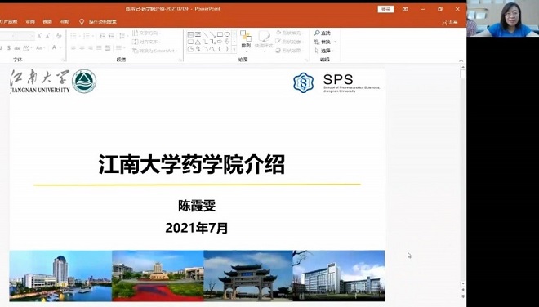This screenshot has width=539, height=307.
Task: Toggle strikethrough abc formatting
Action: (x=17, y=48)
